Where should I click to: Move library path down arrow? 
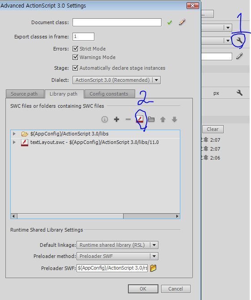pos(174,119)
